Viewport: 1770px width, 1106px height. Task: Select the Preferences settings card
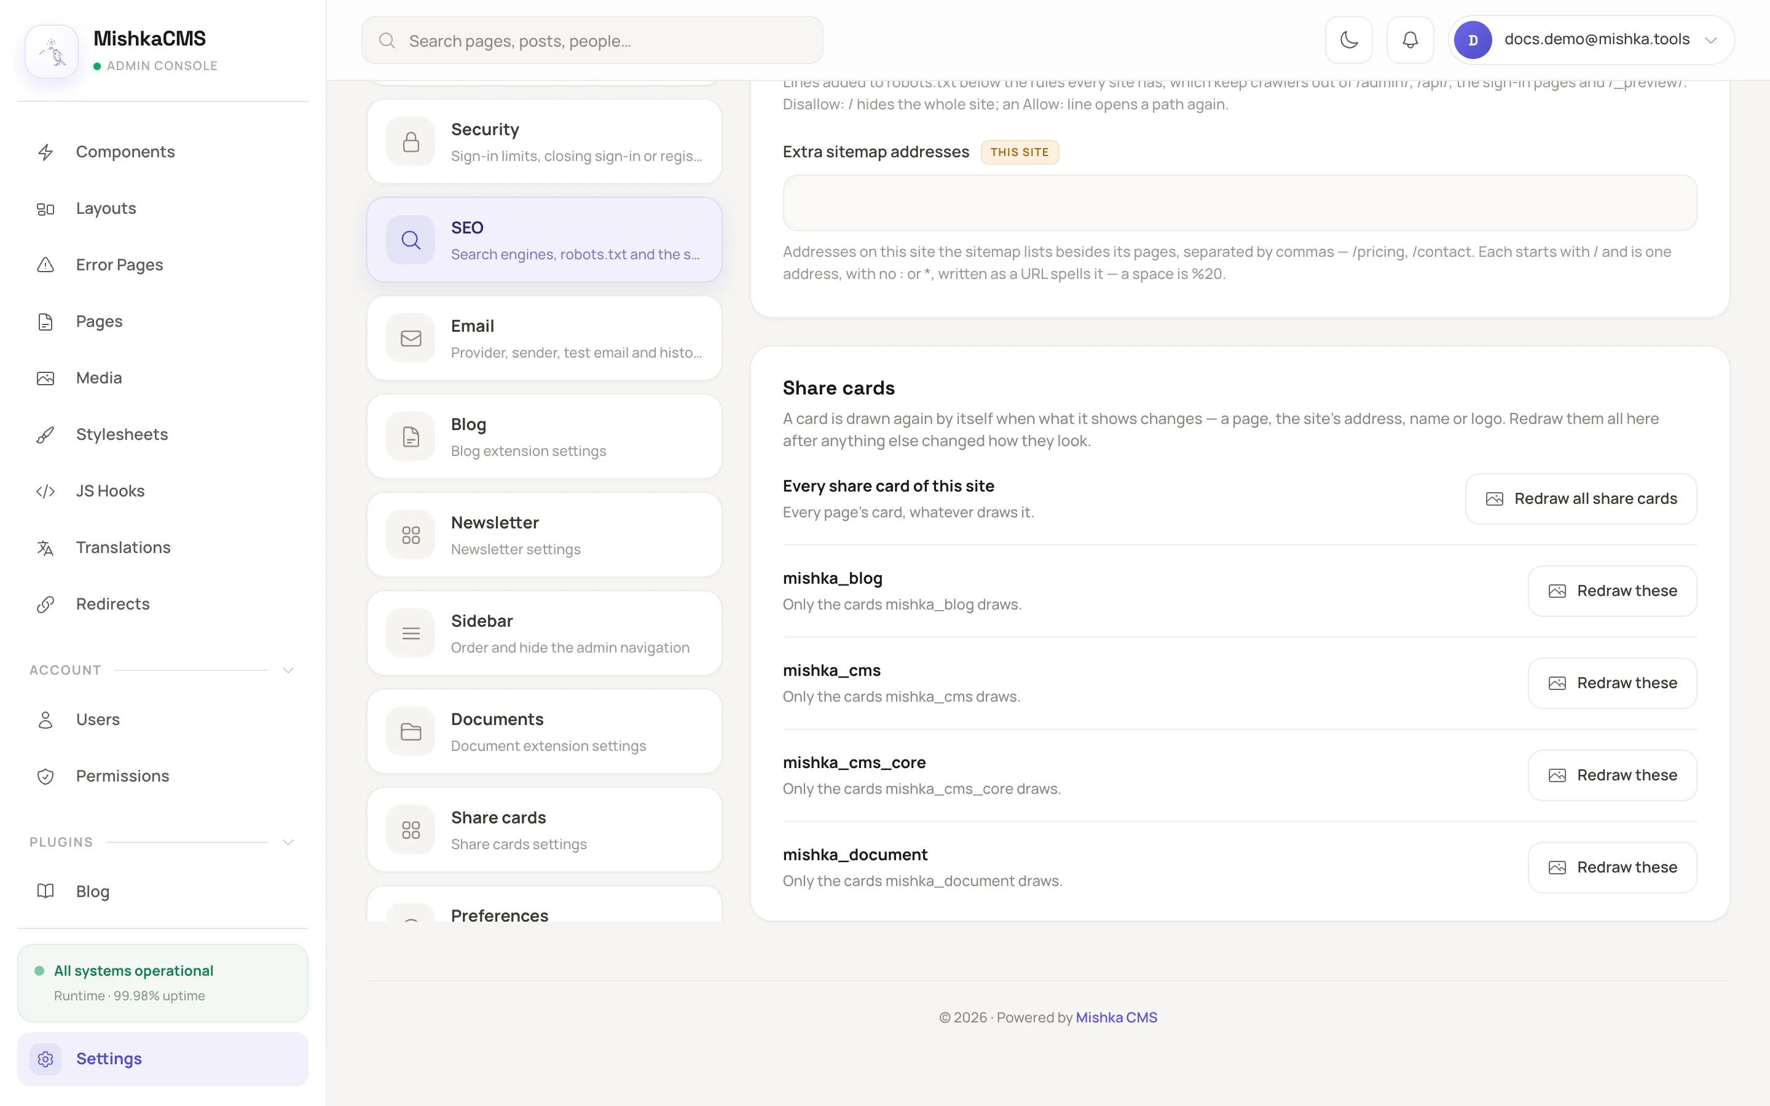[544, 904]
